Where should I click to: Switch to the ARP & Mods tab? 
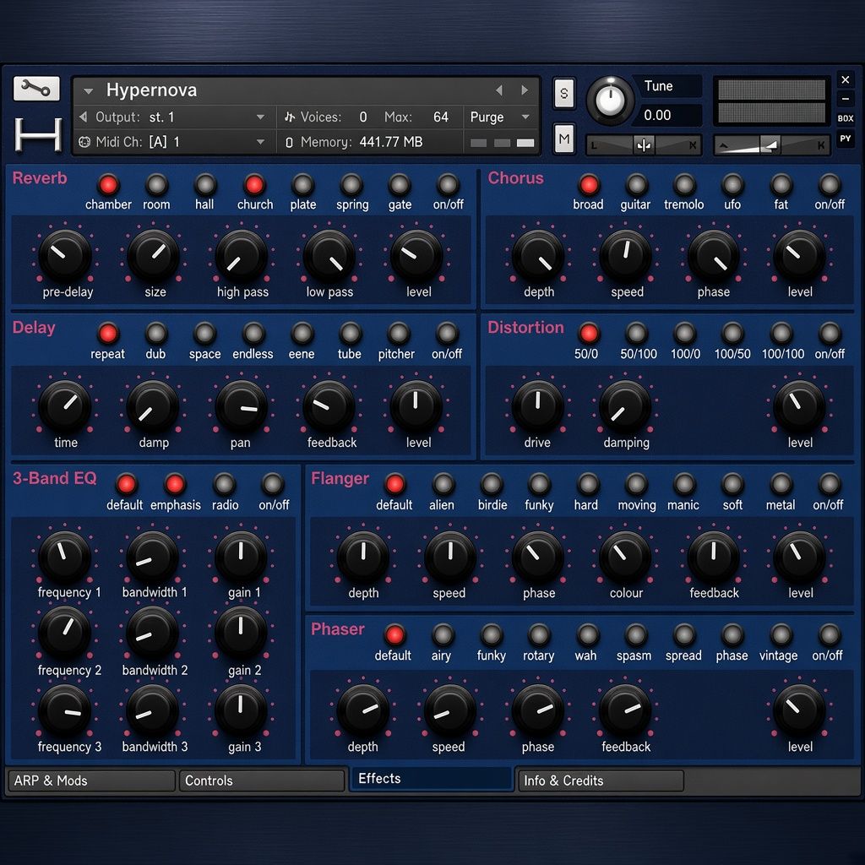pyautogui.click(x=91, y=781)
